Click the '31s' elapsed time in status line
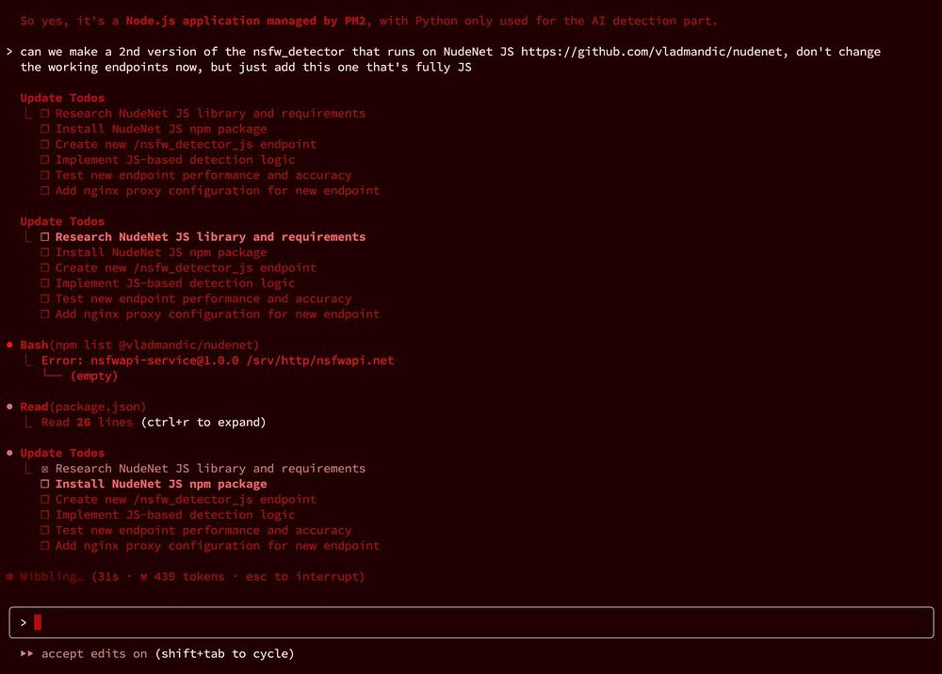 coord(108,577)
